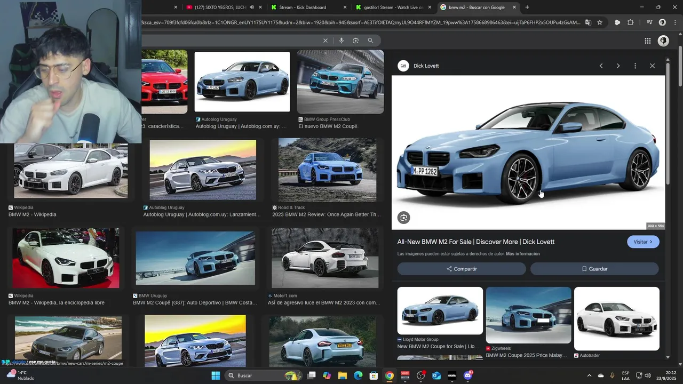Click the Compartir button

pos(462,269)
